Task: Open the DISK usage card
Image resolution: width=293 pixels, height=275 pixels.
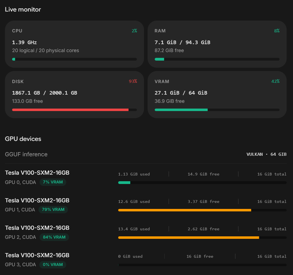Action: 74,95
